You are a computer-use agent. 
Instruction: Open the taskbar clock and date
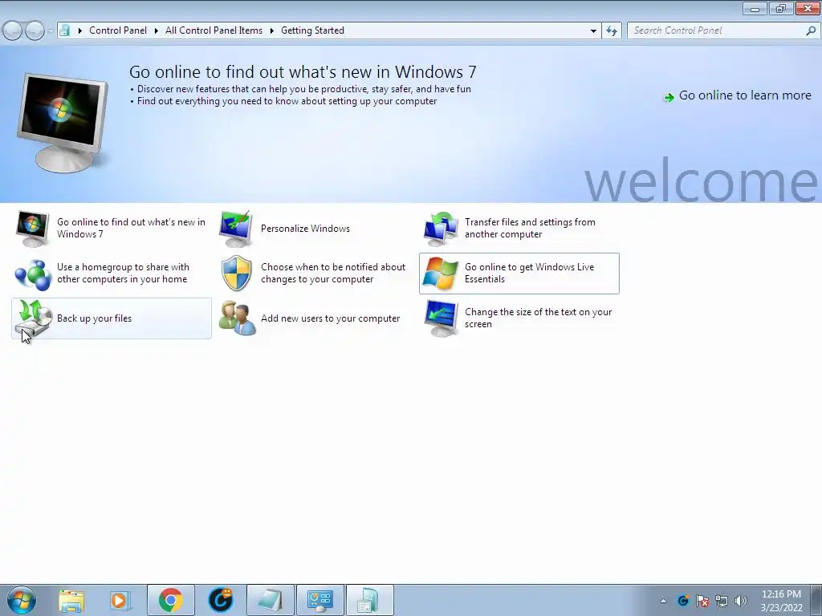click(x=781, y=601)
